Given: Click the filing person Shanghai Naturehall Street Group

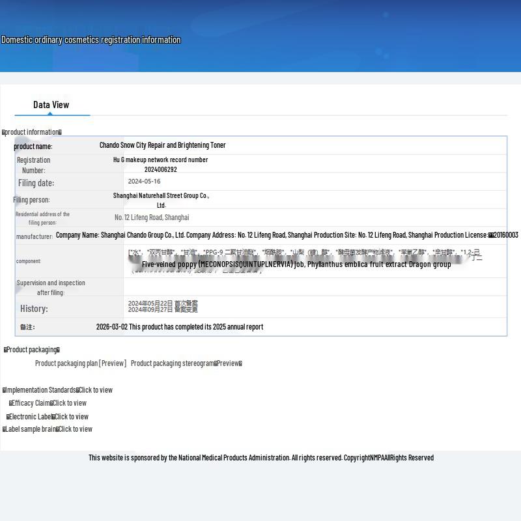Looking at the screenshot, I should coord(161,195).
